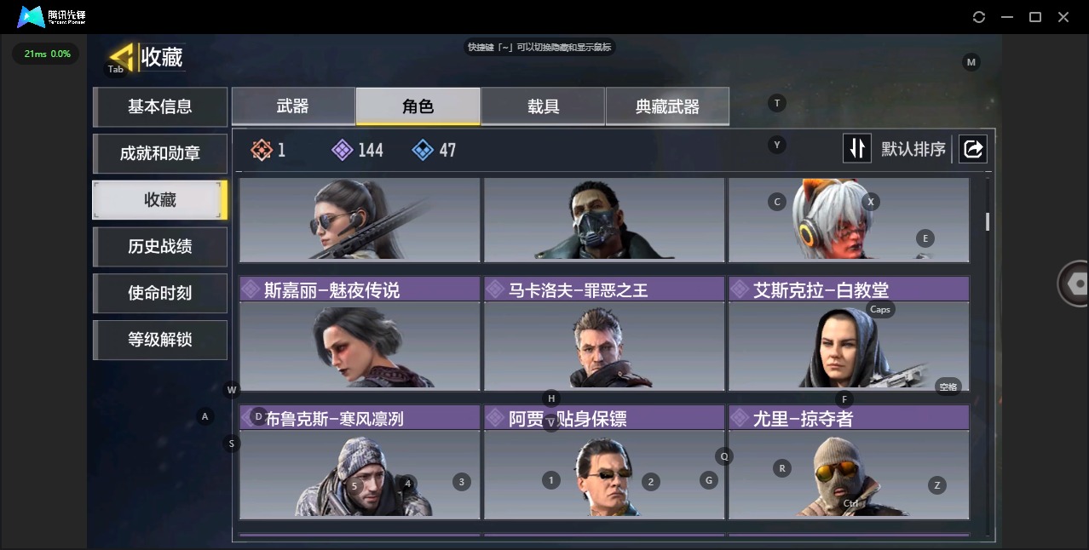Open the 默认排序 sorting option
1089x550 pixels.
pos(913,149)
